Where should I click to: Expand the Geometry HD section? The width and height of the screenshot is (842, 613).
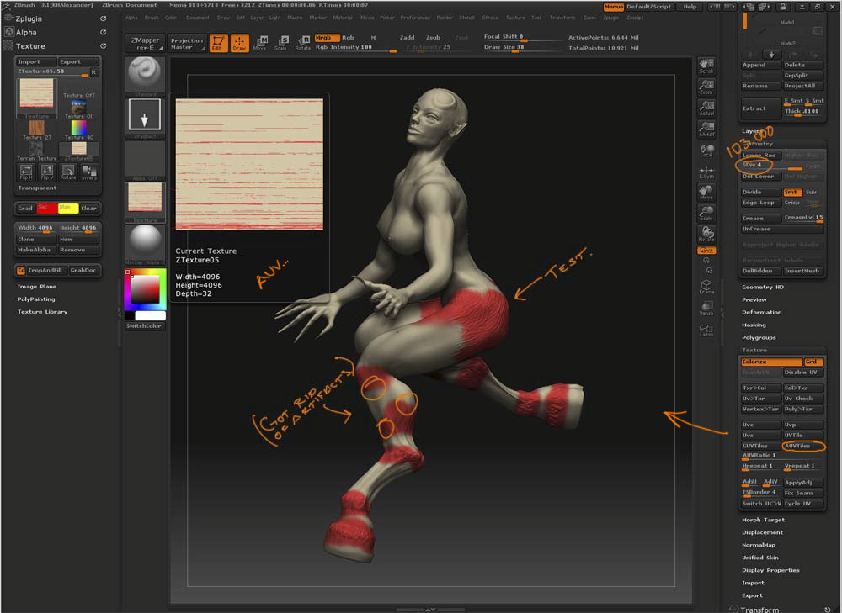763,288
